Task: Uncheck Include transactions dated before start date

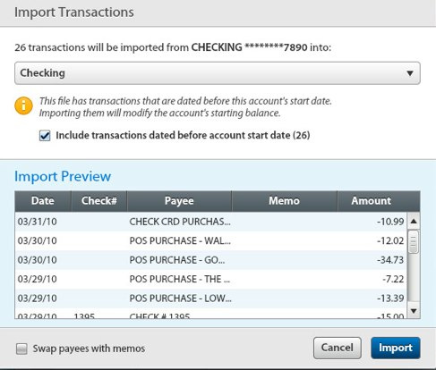Action: point(45,136)
